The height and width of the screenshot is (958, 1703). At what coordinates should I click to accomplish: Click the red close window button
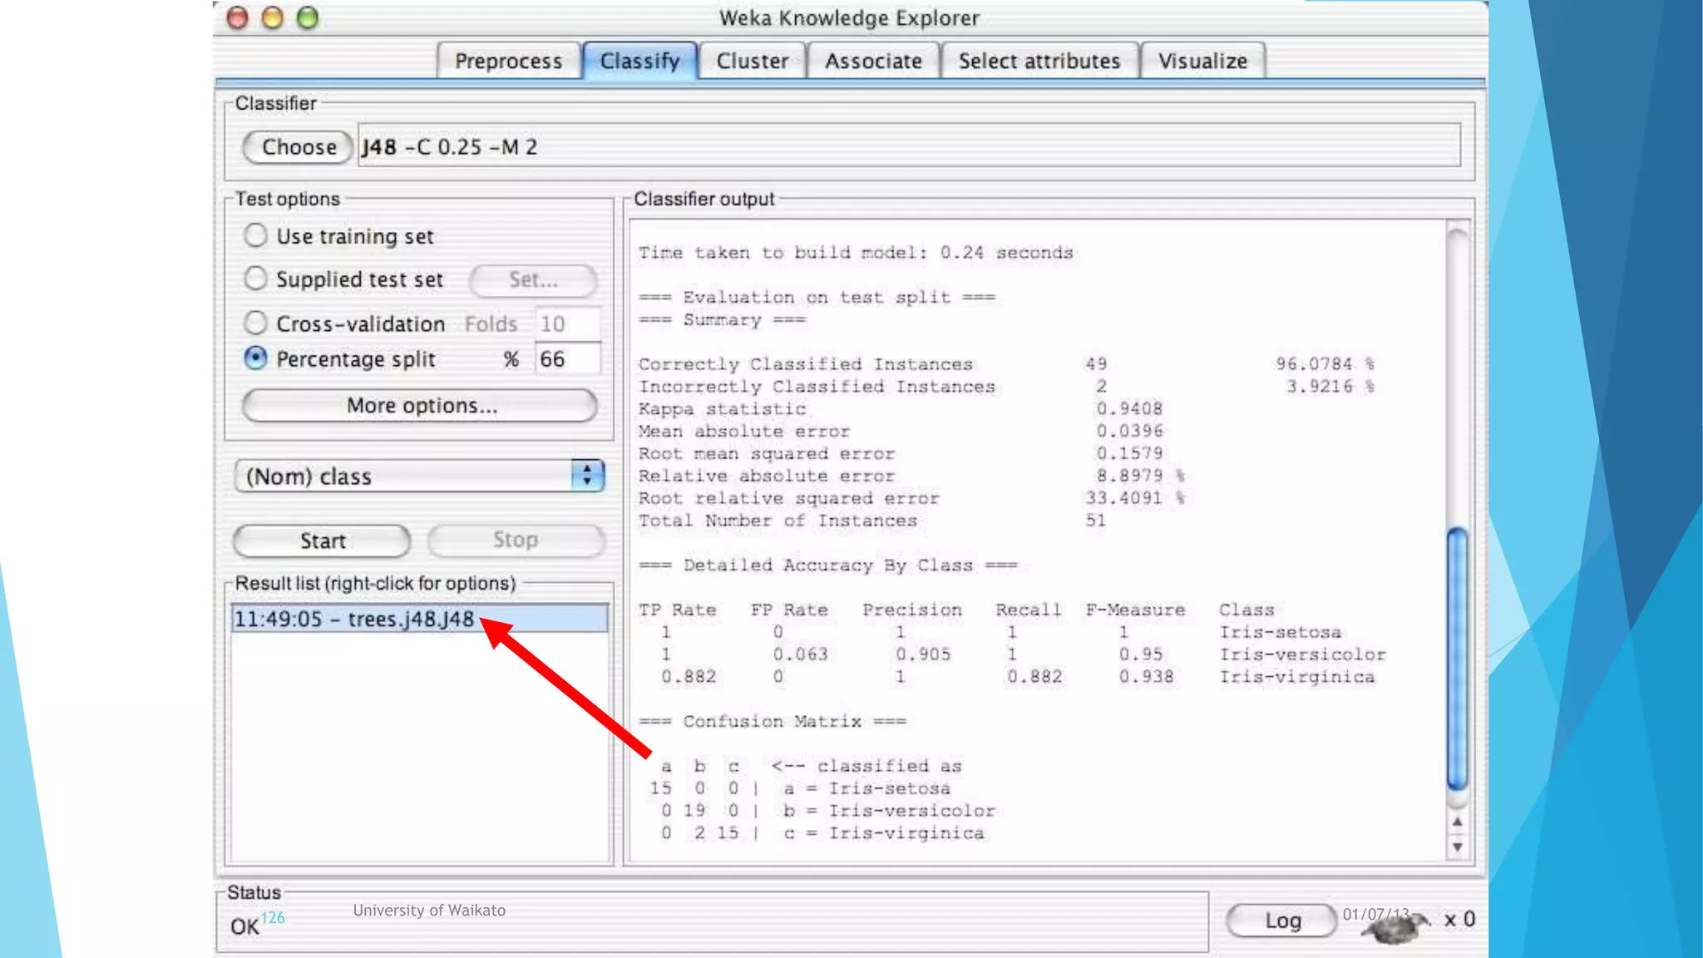coord(238,17)
